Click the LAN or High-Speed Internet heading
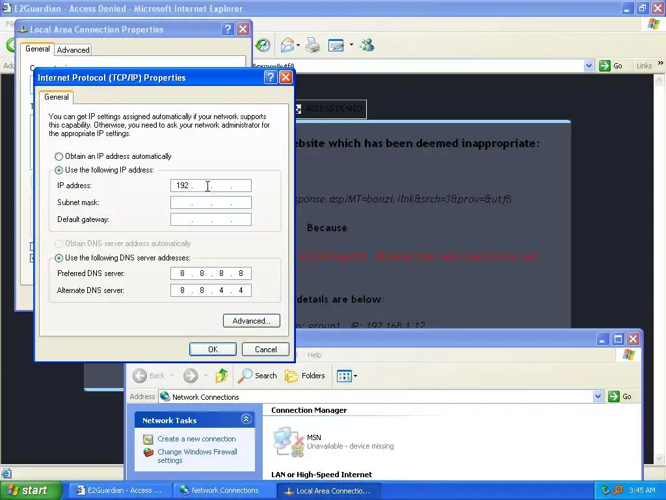 321,475
